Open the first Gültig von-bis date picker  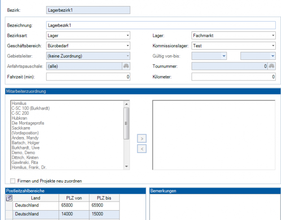click(x=224, y=56)
